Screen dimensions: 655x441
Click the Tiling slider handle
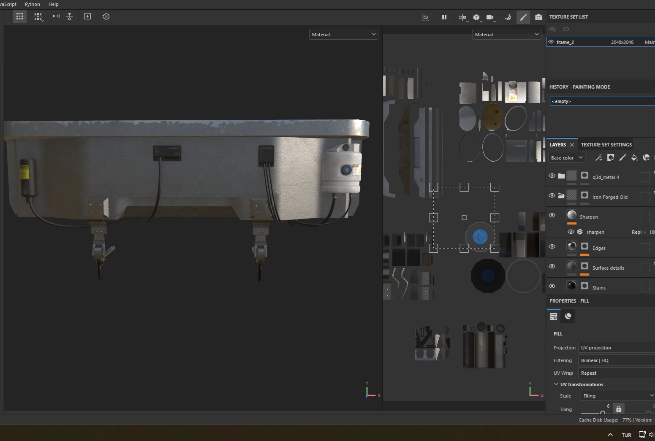pos(603,412)
